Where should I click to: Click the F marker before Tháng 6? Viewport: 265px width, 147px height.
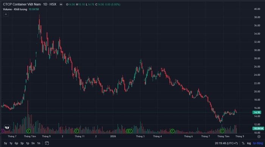point(172,131)
